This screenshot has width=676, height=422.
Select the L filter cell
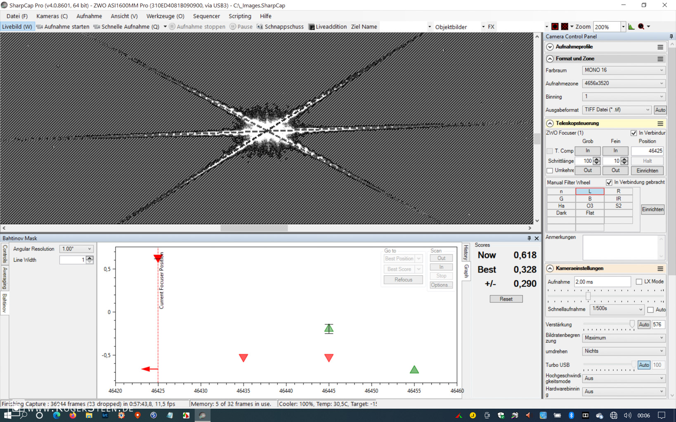[590, 191]
